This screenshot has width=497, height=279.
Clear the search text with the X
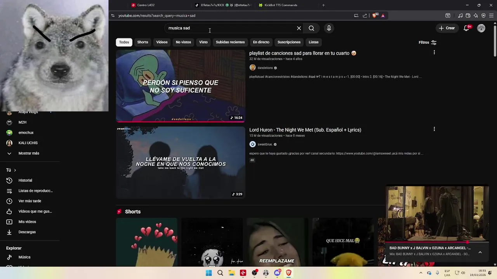tap(299, 28)
